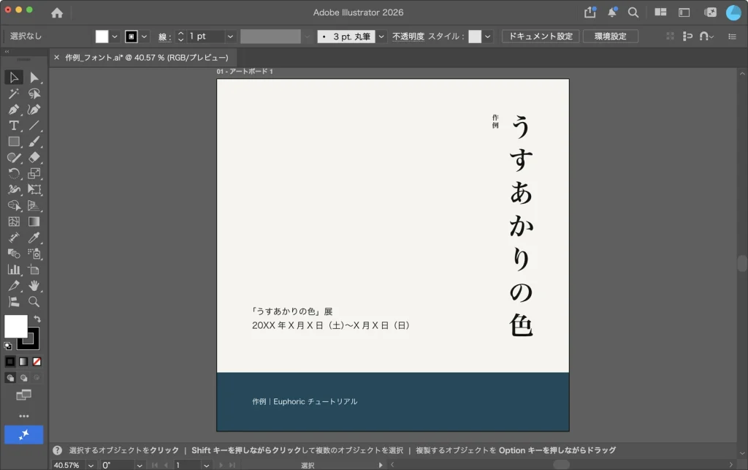Select the Line Segment tool
This screenshot has height=470, width=748.
(34, 126)
